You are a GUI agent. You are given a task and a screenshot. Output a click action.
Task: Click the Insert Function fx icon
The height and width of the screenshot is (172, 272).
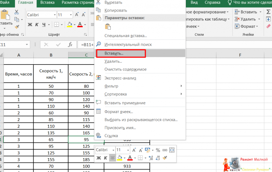pyautogui.click(x=70, y=45)
